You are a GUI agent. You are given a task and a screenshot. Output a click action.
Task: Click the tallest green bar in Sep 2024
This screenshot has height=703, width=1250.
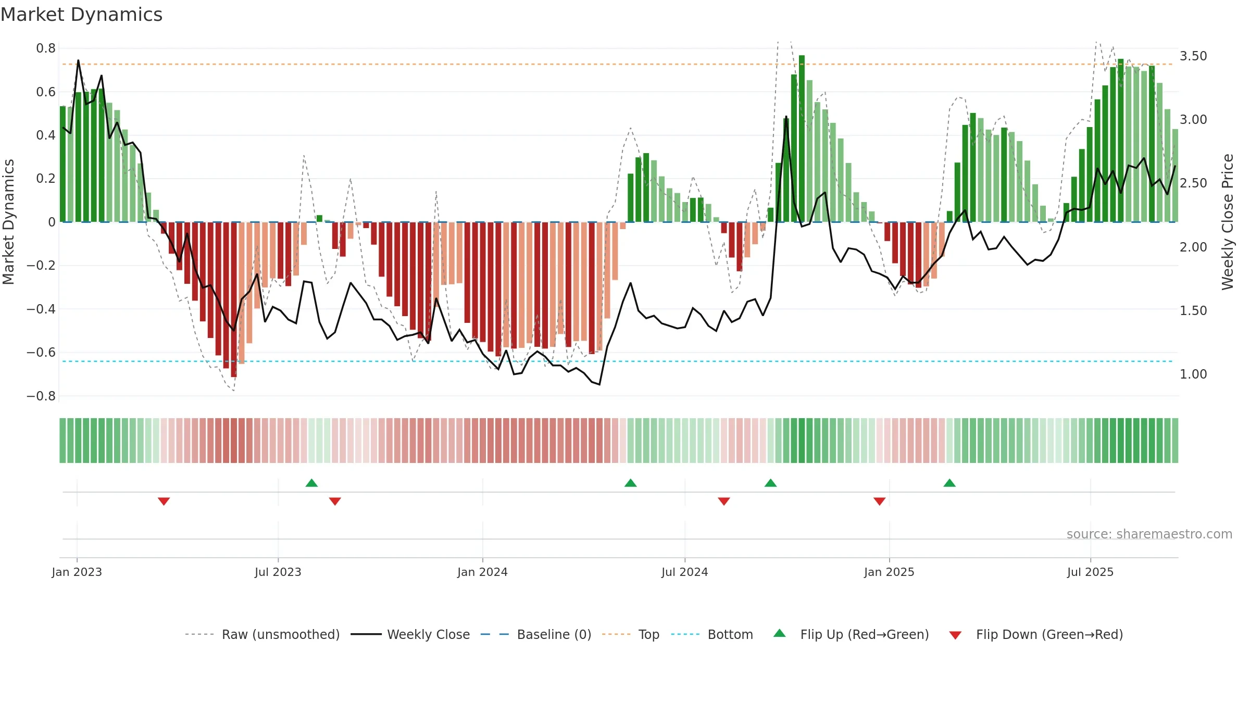(802, 139)
